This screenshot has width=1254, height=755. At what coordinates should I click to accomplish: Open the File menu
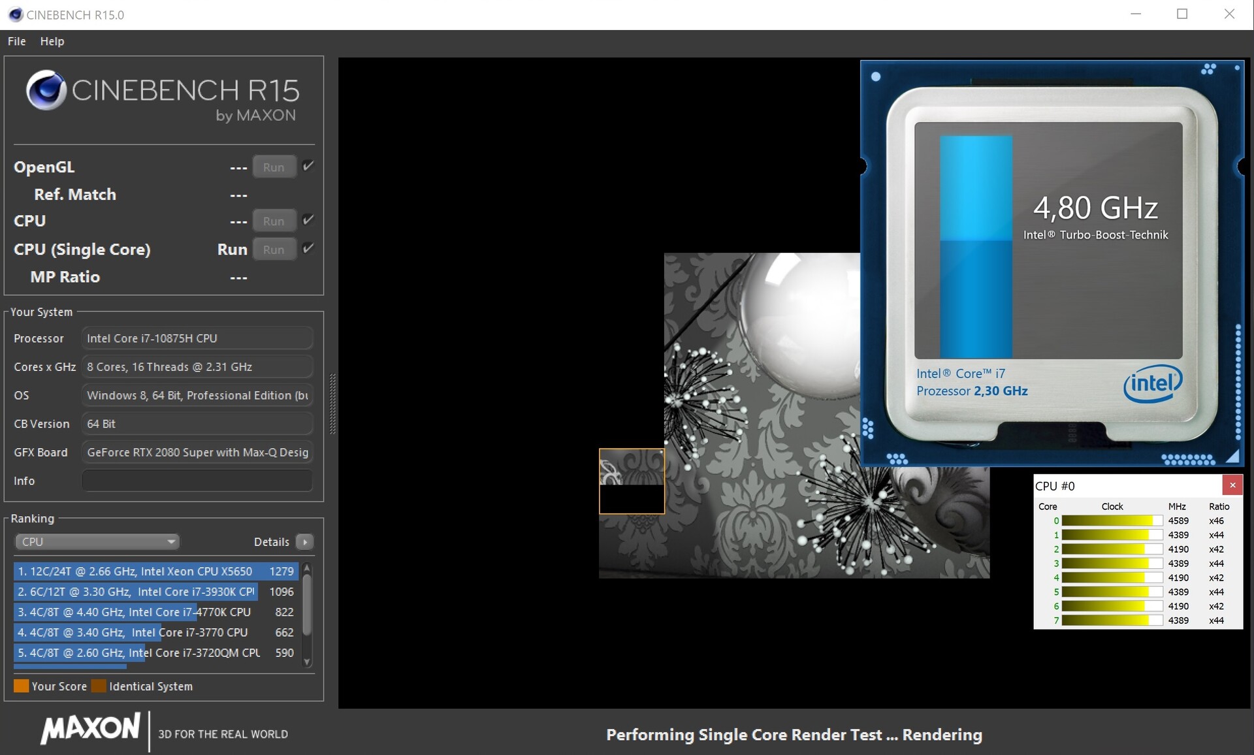(16, 41)
